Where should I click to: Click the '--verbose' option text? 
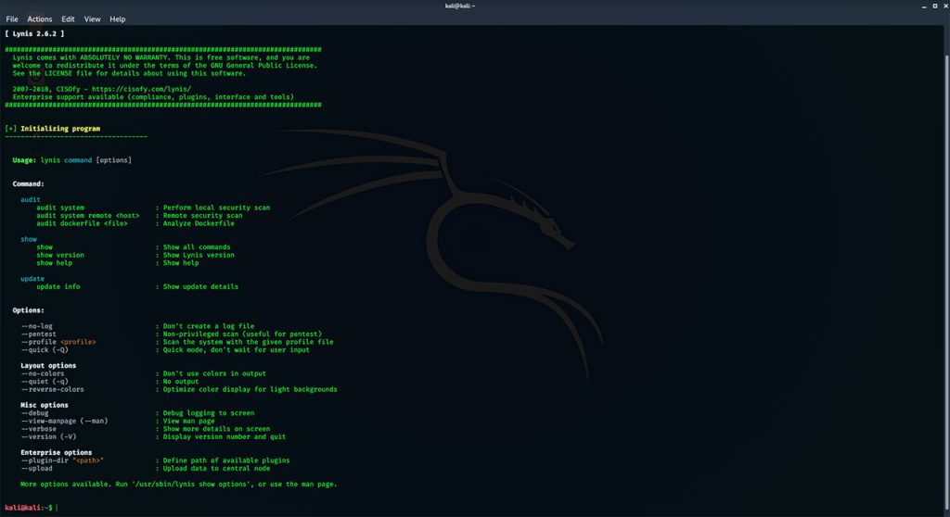click(39, 429)
